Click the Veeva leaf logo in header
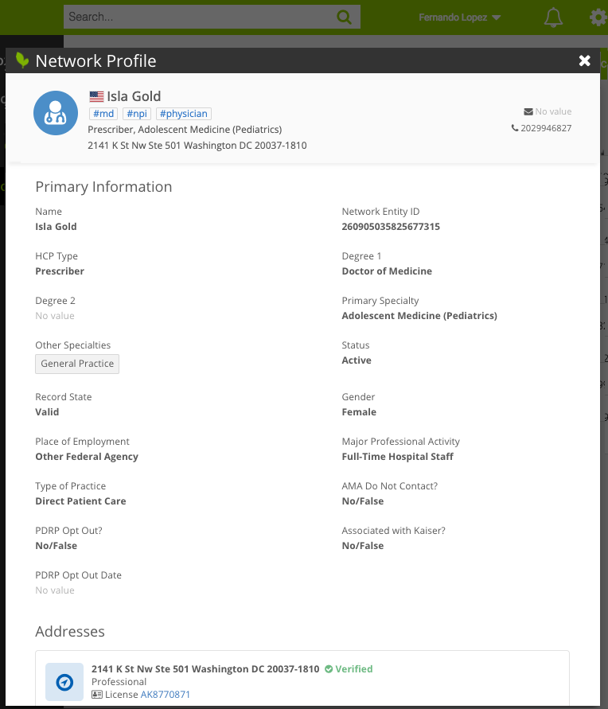 click(22, 60)
